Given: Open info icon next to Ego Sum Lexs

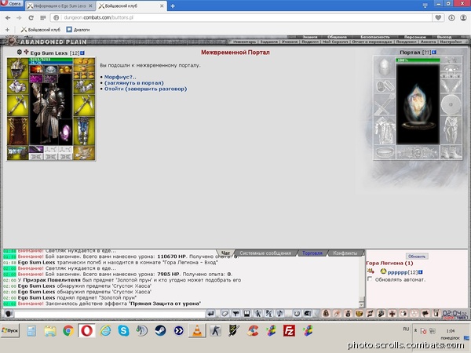Looking at the screenshot, I should [82, 53].
